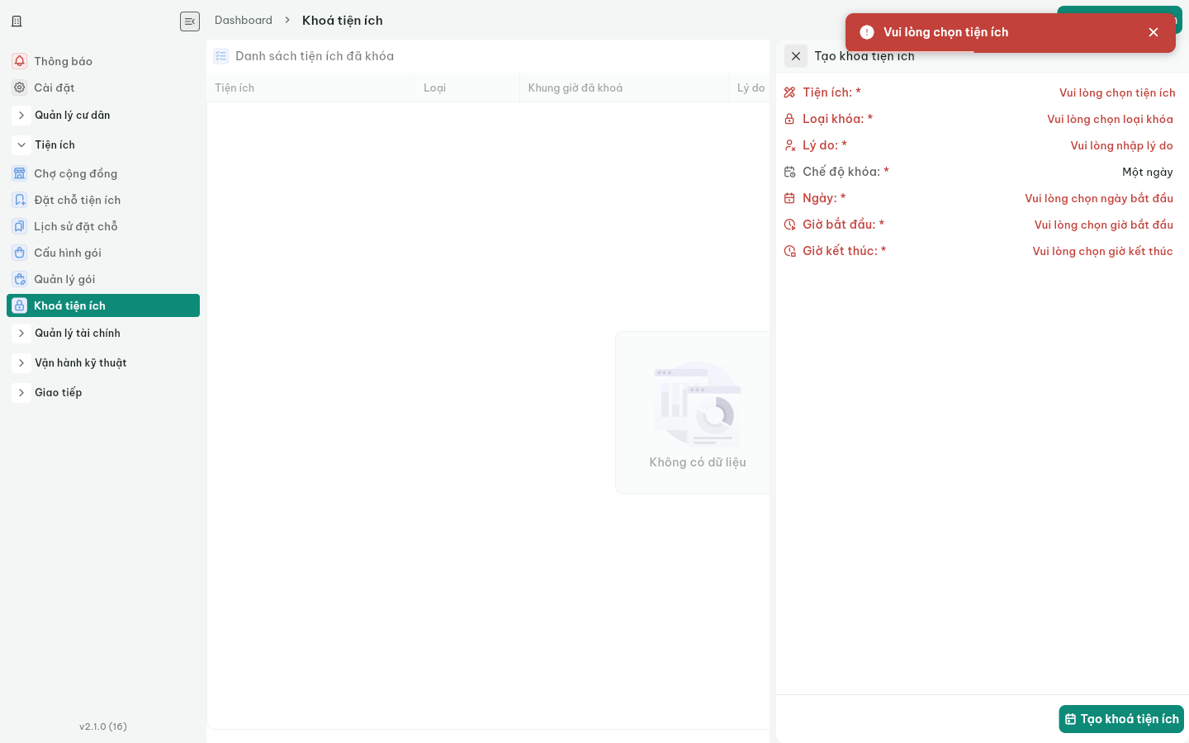Expand Vận hành kỹ thuật section
This screenshot has width=1189, height=743.
coord(21,363)
